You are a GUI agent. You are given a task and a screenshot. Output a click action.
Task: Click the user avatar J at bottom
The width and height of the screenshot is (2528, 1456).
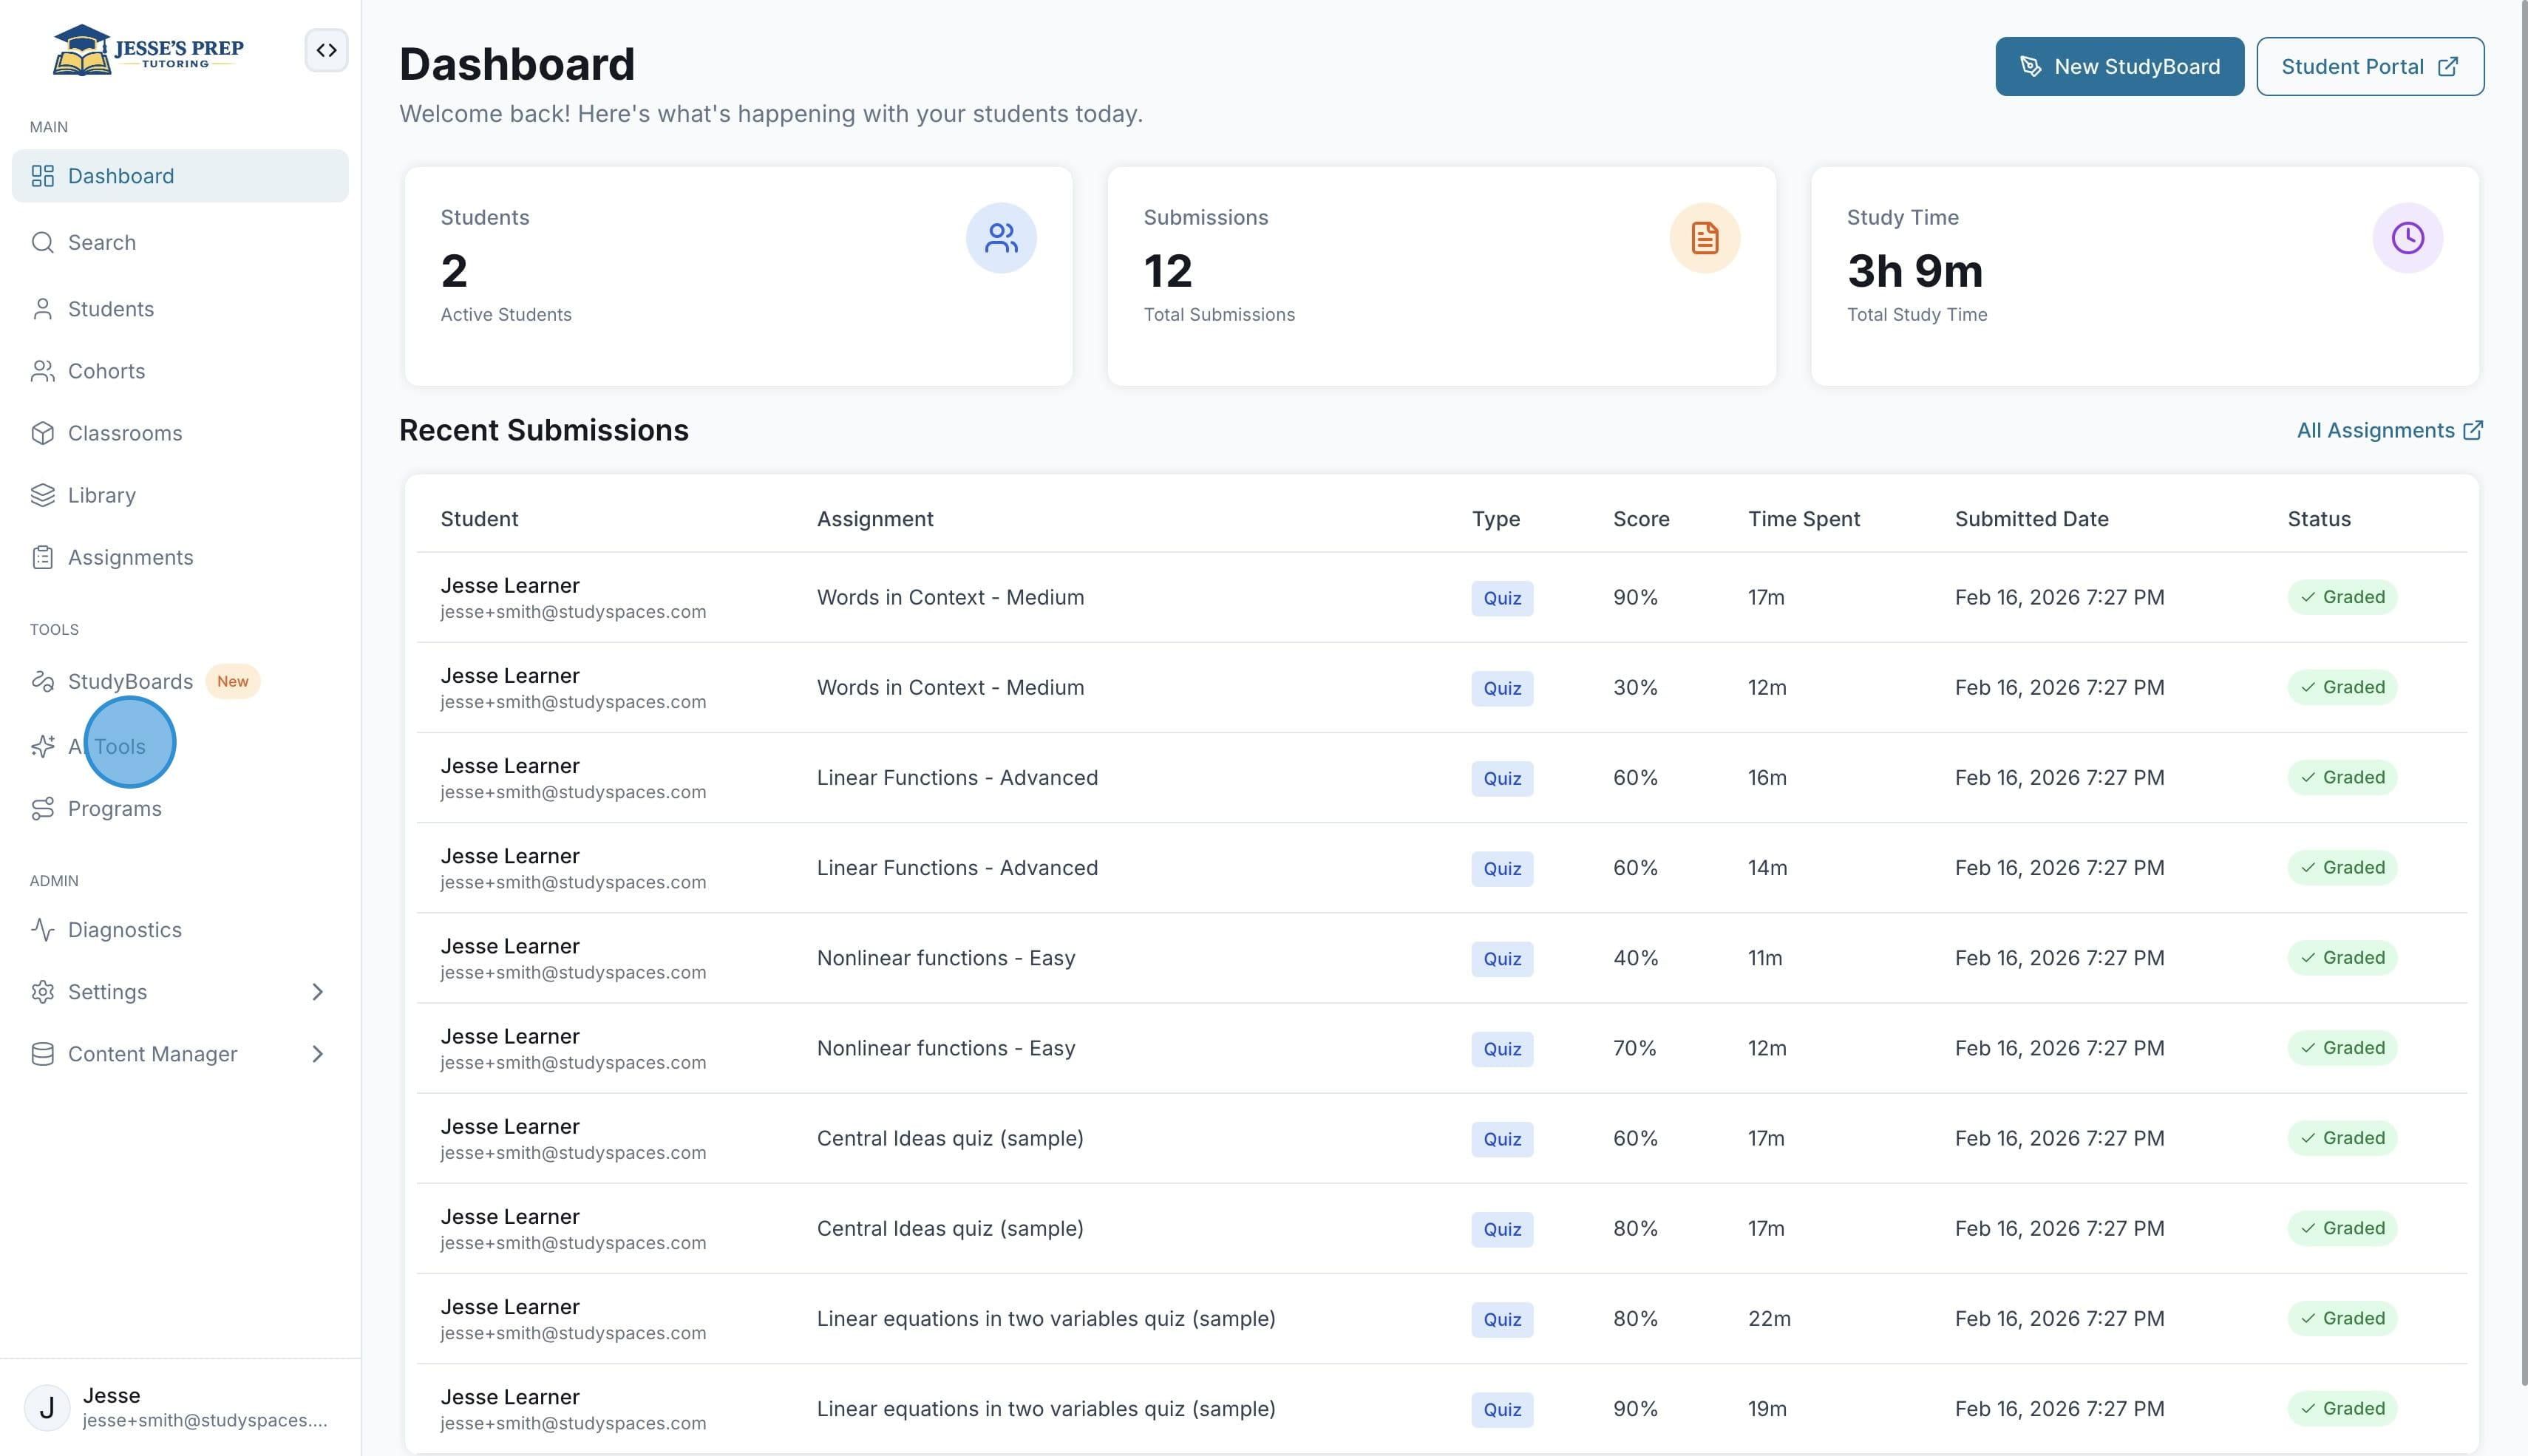tap(46, 1407)
